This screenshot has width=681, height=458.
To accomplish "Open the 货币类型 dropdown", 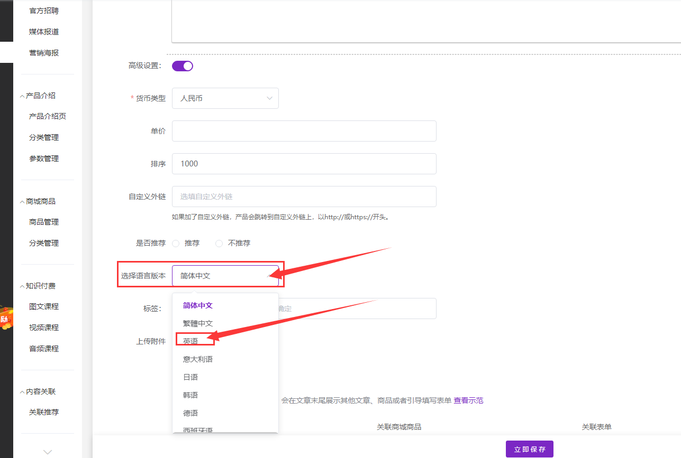I will click(x=225, y=98).
